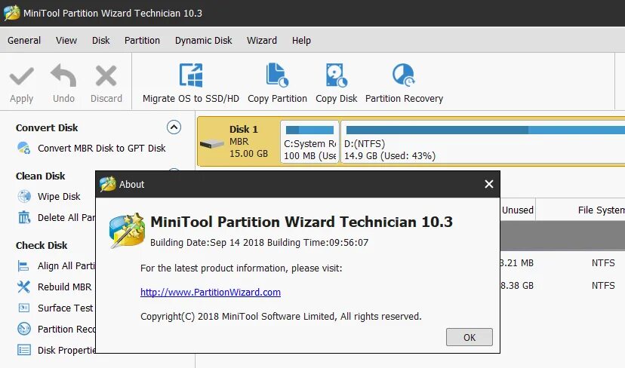Start Partition Recovery from toolbar
The width and height of the screenshot is (625, 368).
pos(404,83)
